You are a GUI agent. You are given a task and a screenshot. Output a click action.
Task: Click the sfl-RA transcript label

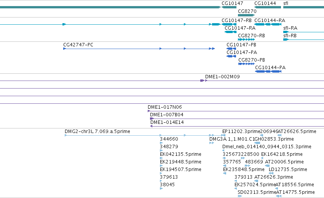[x=290, y=28]
